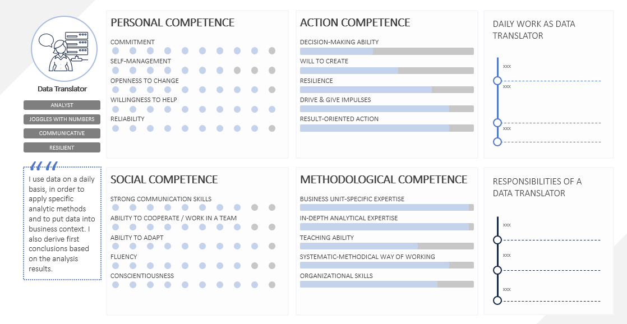Click the first dot in Self-Management row
The width and height of the screenshot is (627, 324).
click(116, 70)
